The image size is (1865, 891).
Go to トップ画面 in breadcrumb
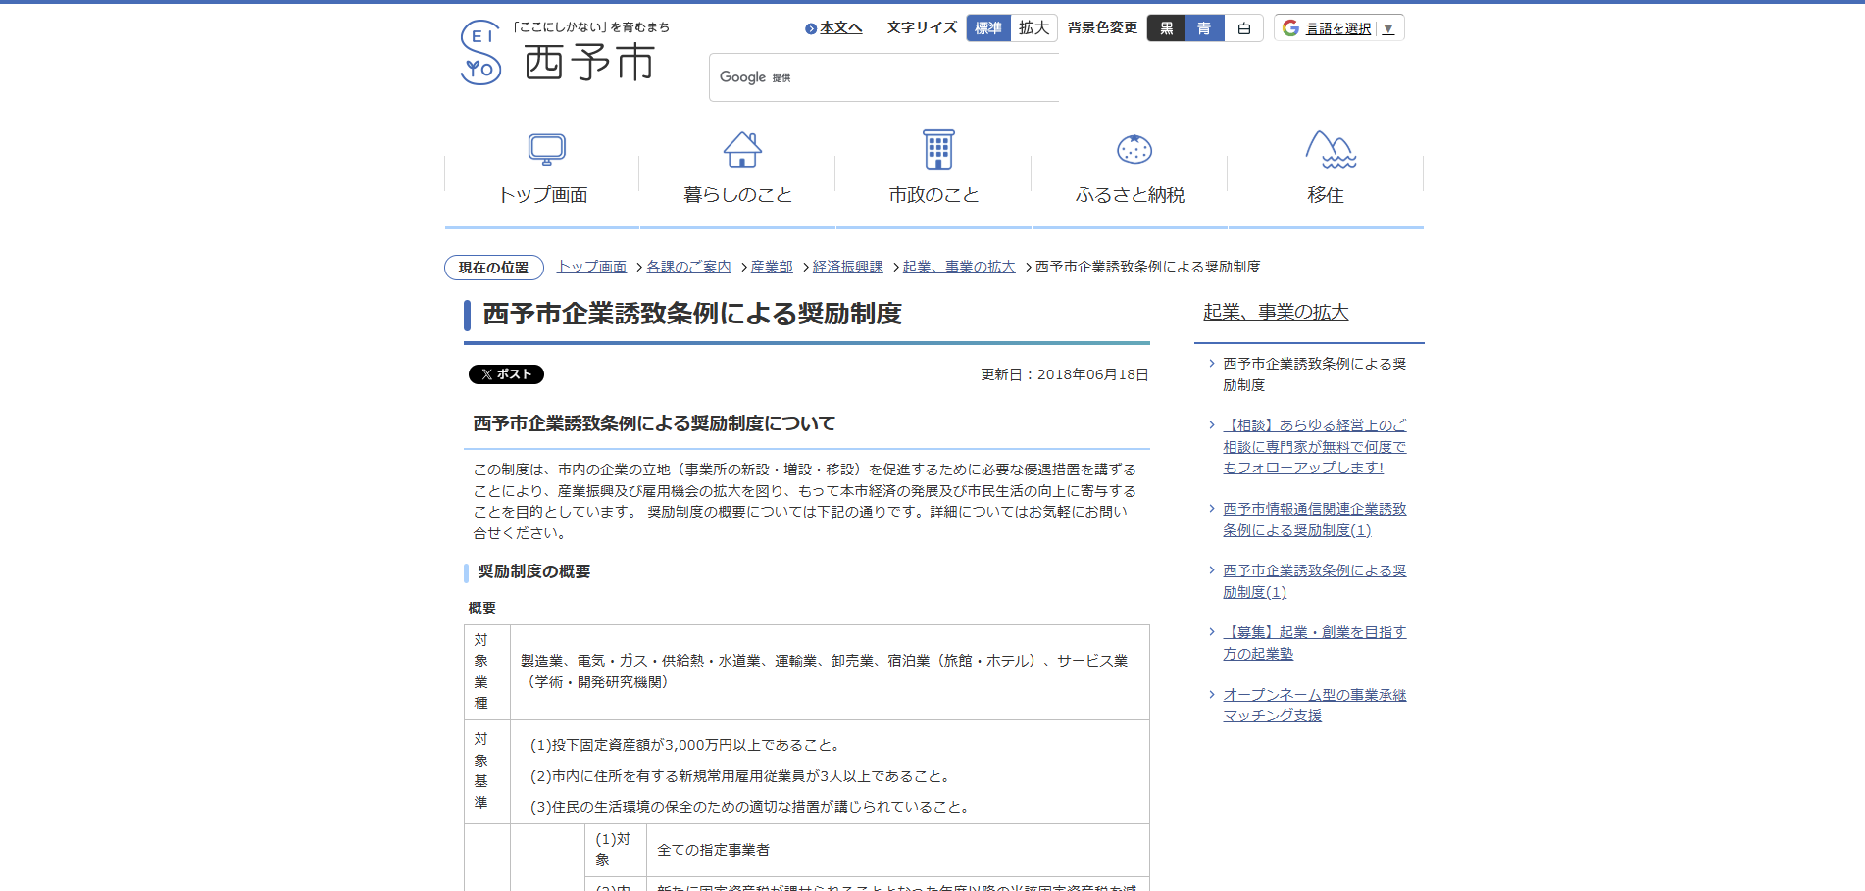click(x=592, y=267)
